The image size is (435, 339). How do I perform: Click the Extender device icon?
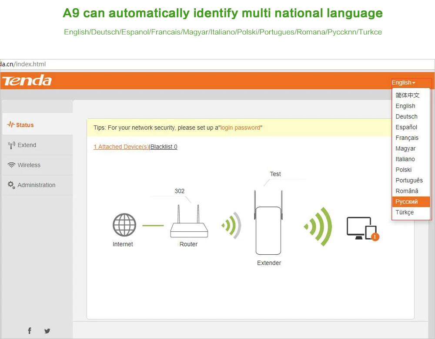tap(268, 222)
